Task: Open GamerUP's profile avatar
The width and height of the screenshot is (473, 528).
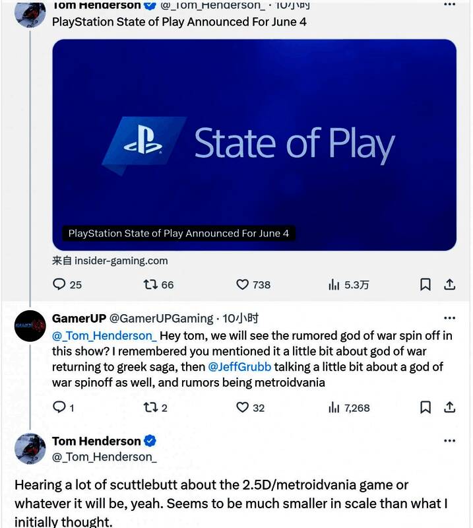Action: [x=30, y=325]
